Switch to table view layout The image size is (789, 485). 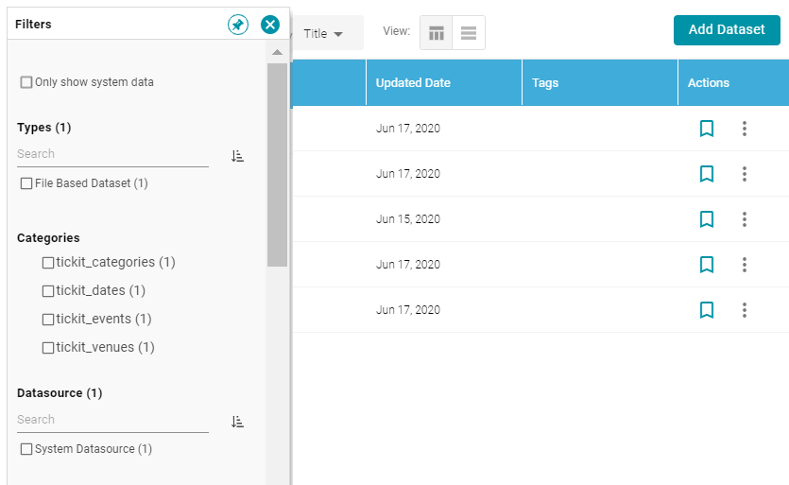coord(437,33)
